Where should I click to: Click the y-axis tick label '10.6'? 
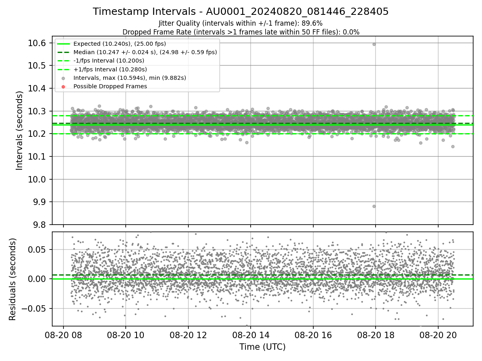(37, 43)
